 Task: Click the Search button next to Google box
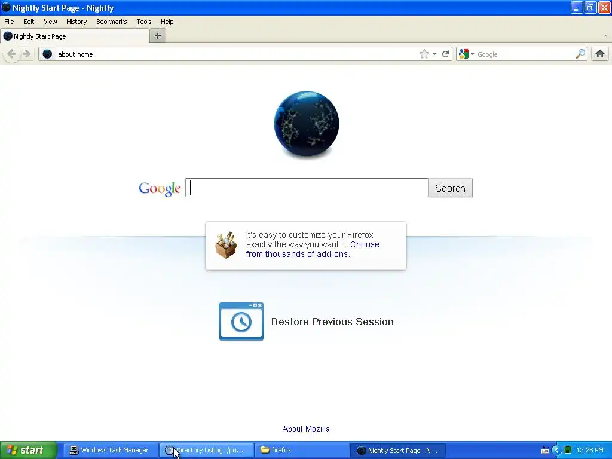point(450,188)
